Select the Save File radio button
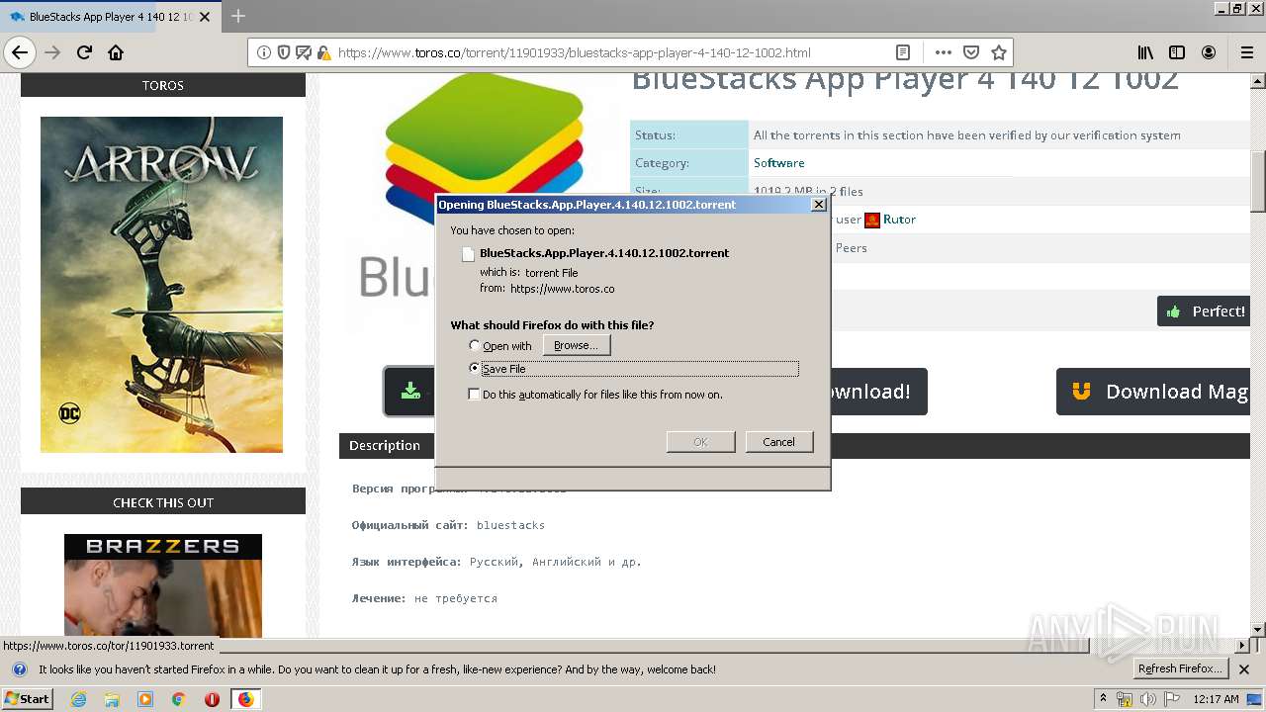 pyautogui.click(x=475, y=368)
